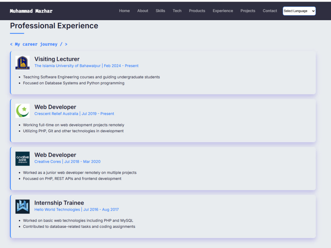Click 'Hello World Technologies | Jul 2016 - Aug 2017'
Viewport: 331px width, 248px height.
tap(76, 209)
